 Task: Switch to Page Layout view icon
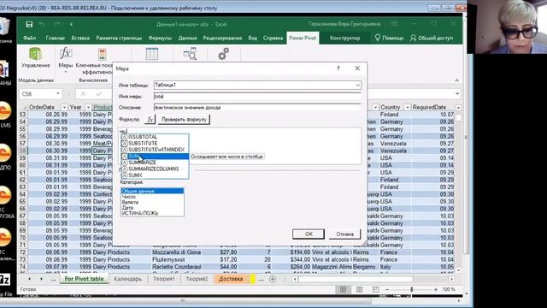359,289
